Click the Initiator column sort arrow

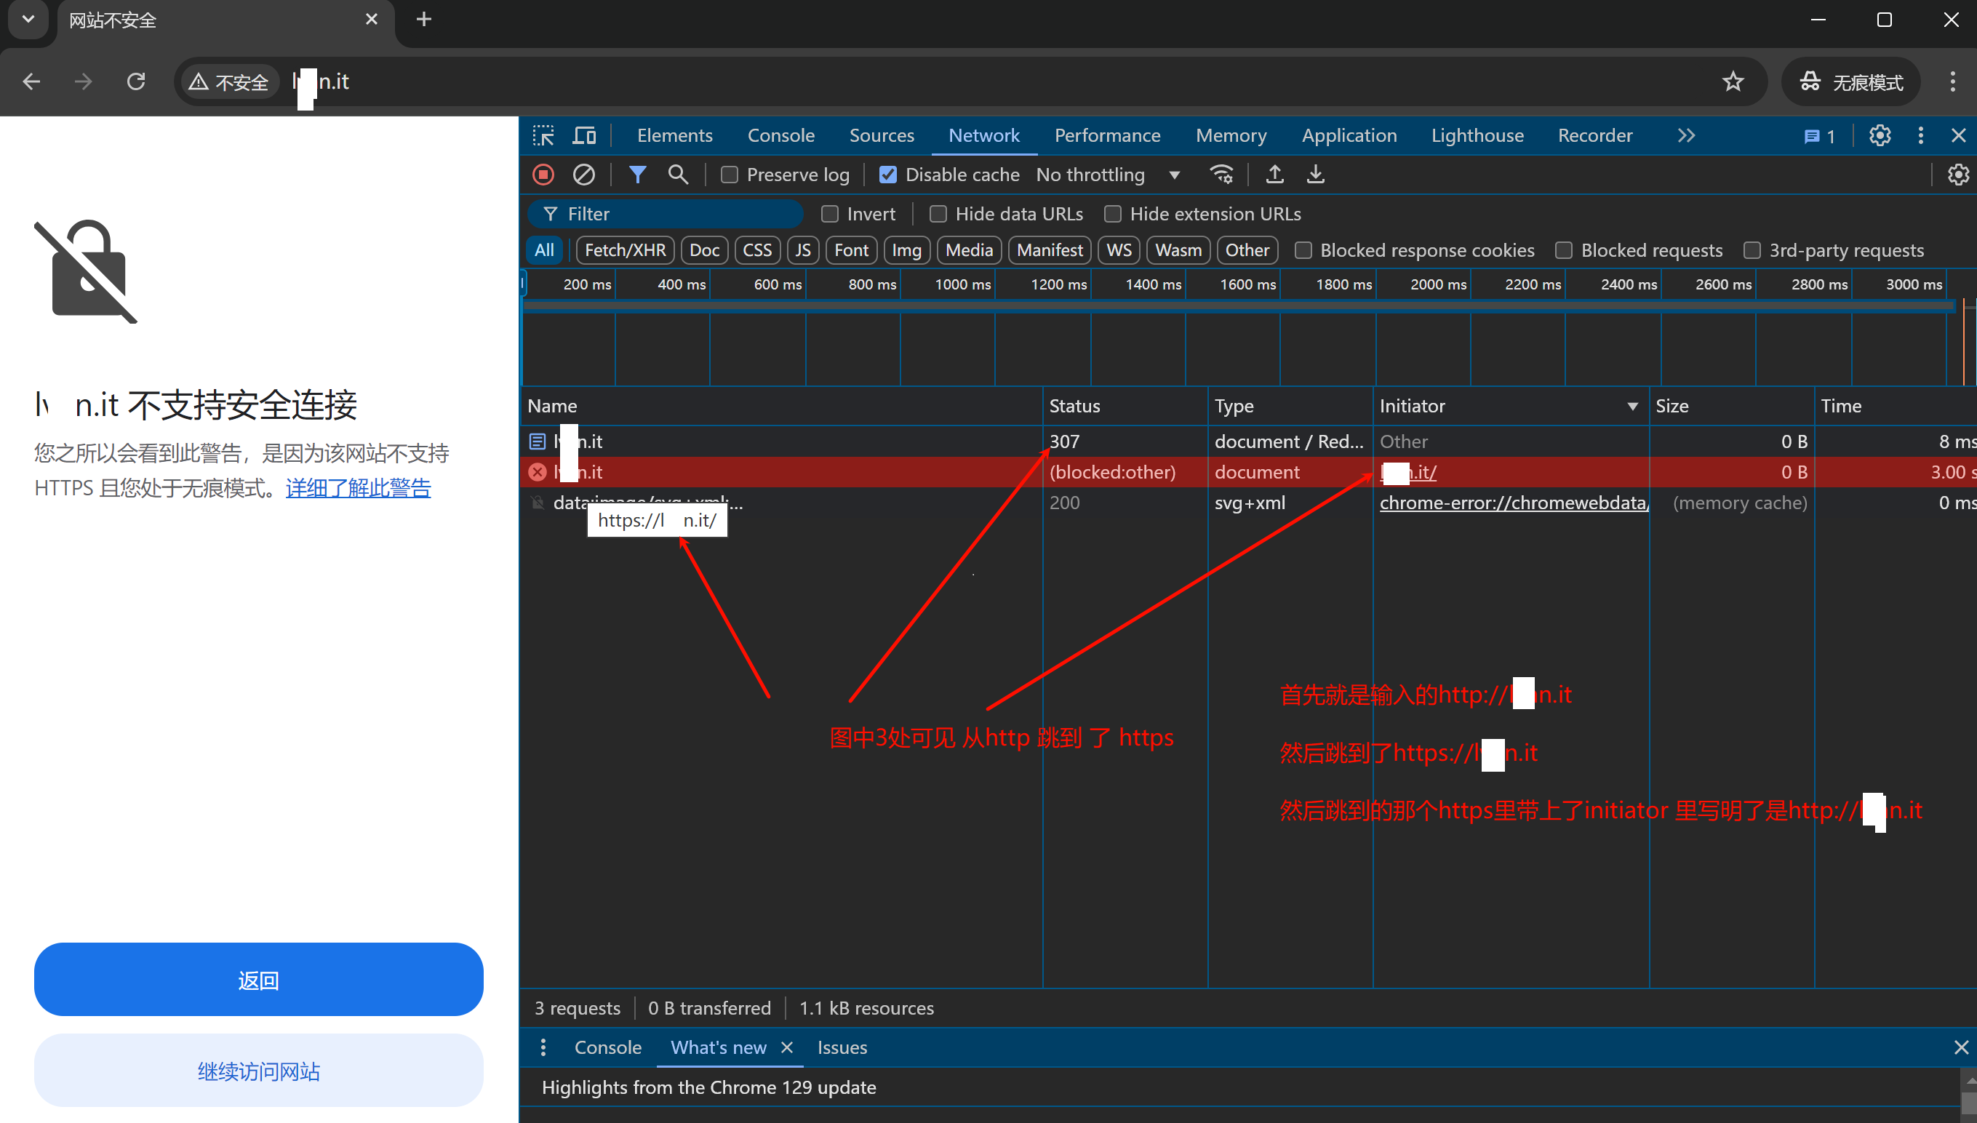[1632, 407]
